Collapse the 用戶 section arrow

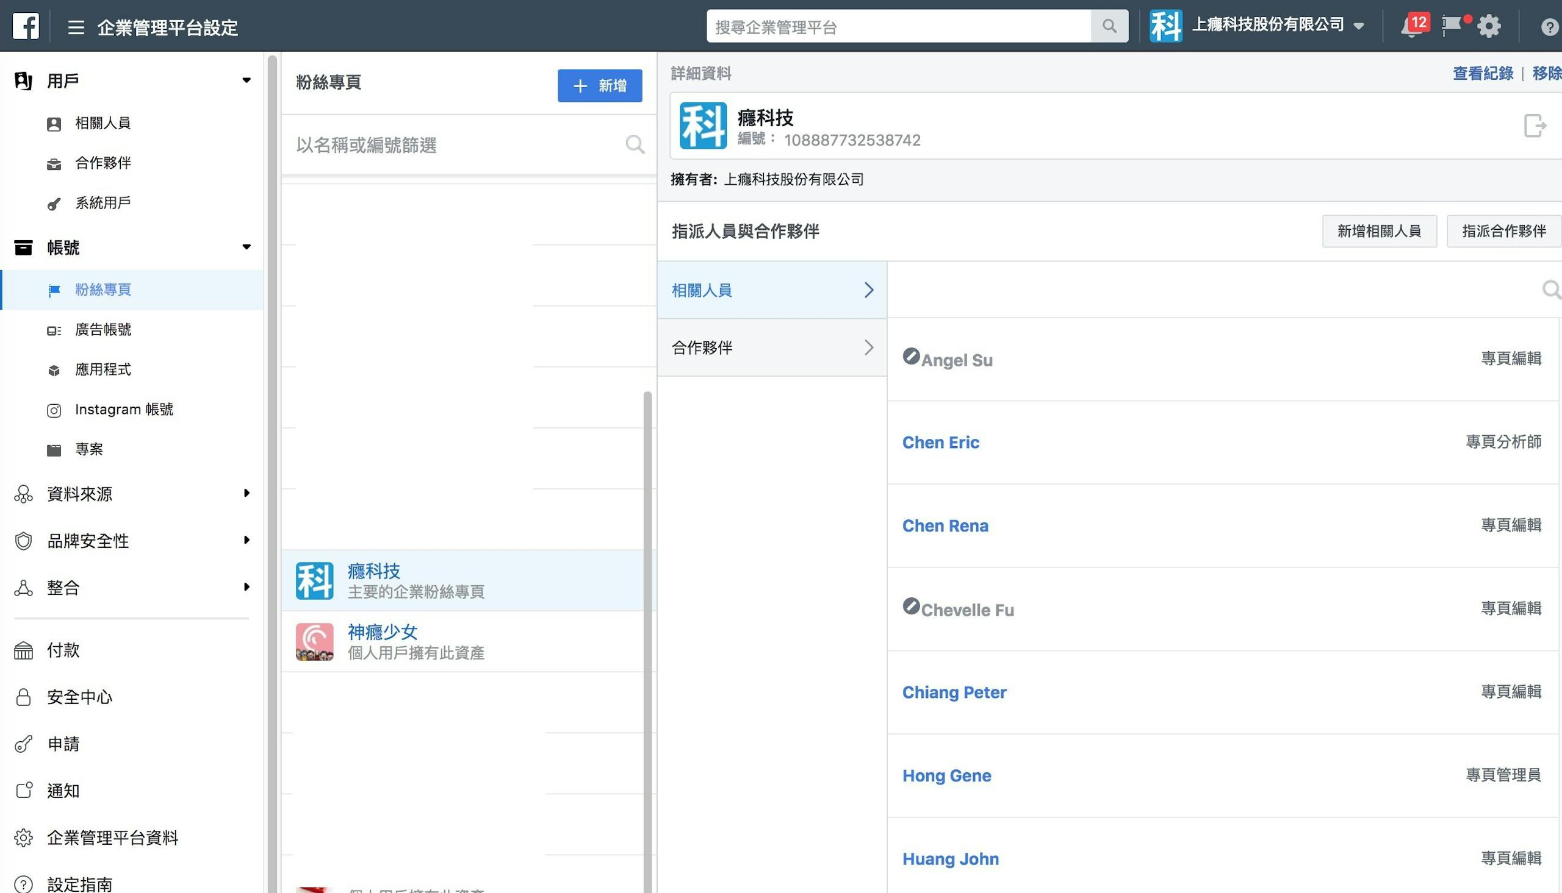(246, 80)
